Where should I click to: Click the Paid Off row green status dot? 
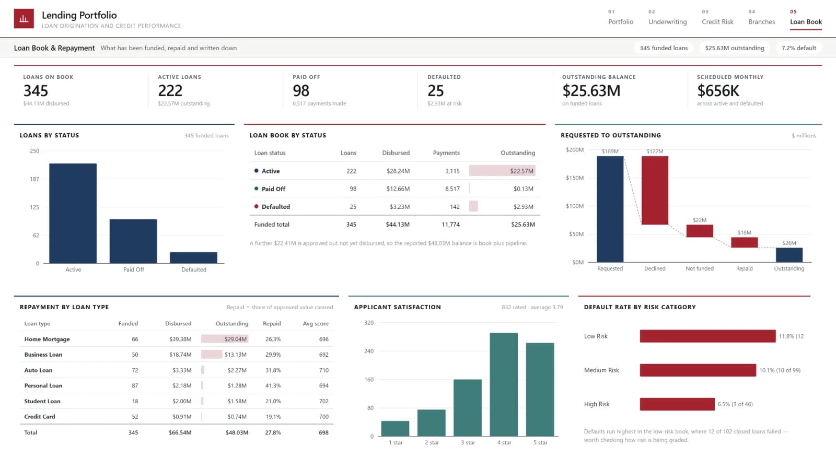click(x=257, y=189)
